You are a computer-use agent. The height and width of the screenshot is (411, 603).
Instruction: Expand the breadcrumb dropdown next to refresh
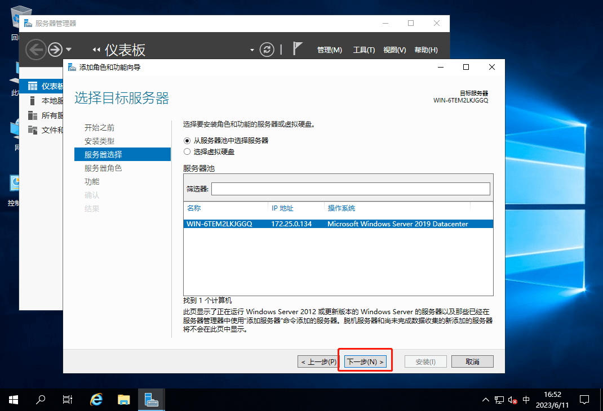coord(252,50)
